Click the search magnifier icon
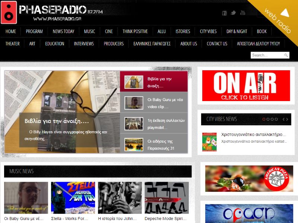The width and height of the screenshot is (298, 223). coord(285,55)
